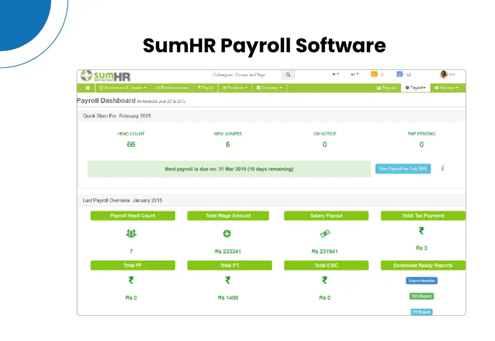Screen dimensions: 495x341
Task: Open the Reports menu item
Action: pyautogui.click(x=386, y=88)
